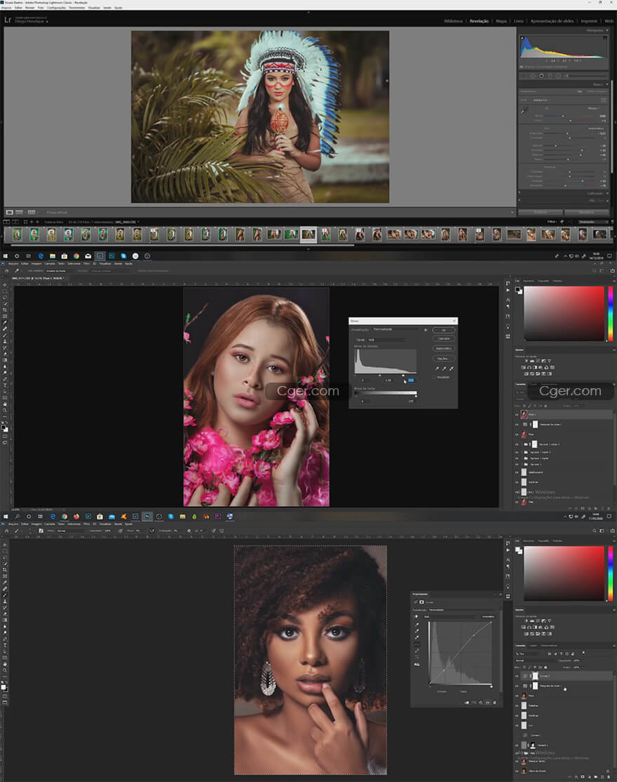The width and height of the screenshot is (617, 782).
Task: Choose pencil draw-curve tool in Properties panel
Action: pyautogui.click(x=416, y=651)
